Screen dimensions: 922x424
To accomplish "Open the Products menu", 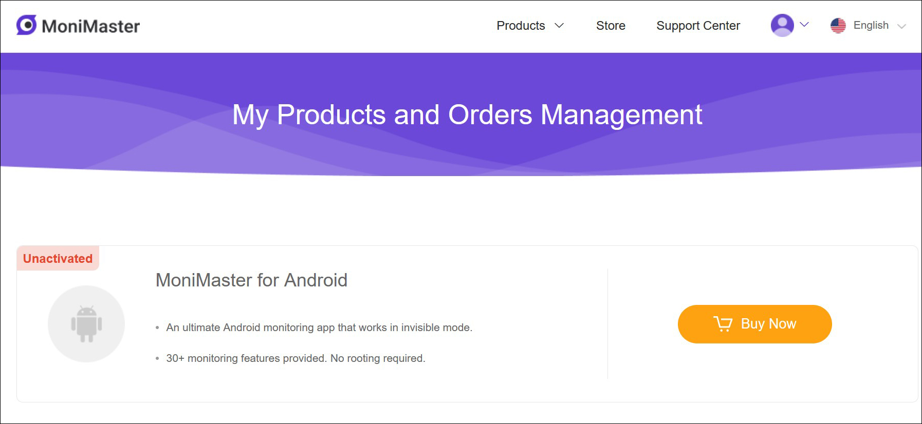I will click(x=521, y=26).
